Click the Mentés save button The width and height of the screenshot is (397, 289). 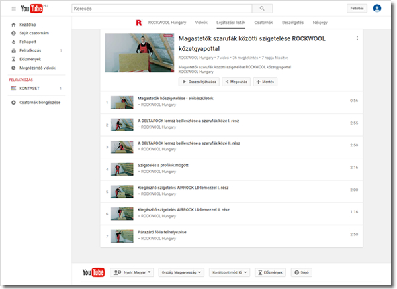coord(265,82)
